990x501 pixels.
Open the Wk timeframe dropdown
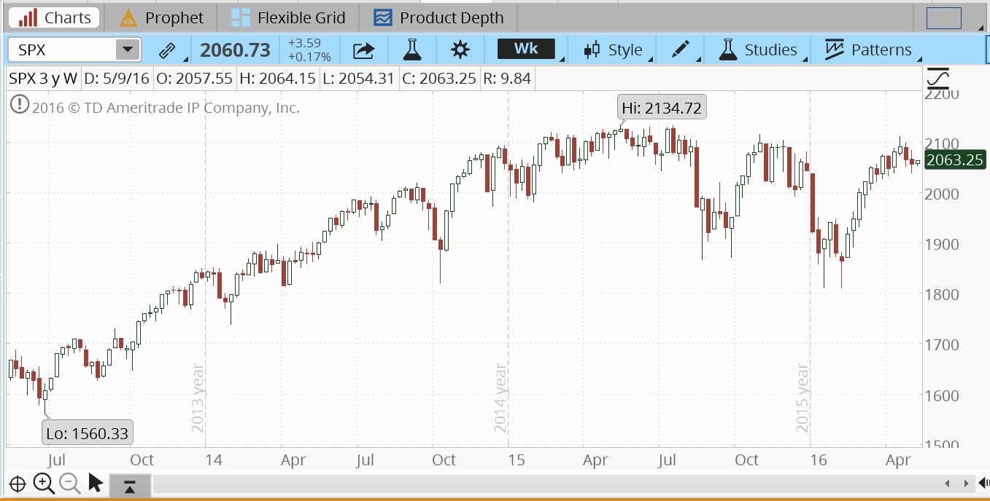526,50
